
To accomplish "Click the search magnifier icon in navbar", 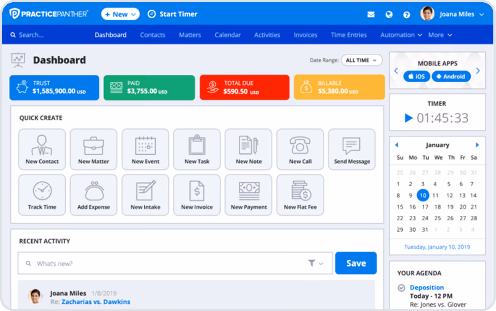I will click(13, 35).
